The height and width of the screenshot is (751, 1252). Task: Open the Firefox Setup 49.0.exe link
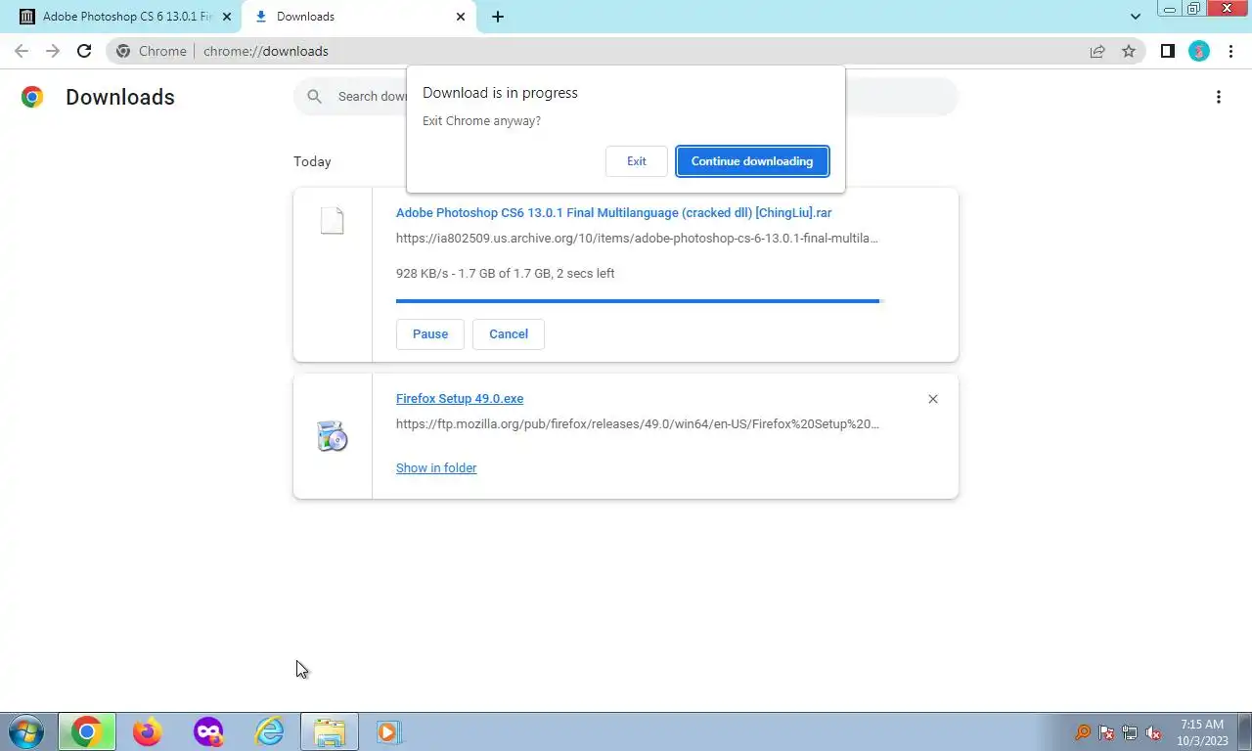click(460, 398)
